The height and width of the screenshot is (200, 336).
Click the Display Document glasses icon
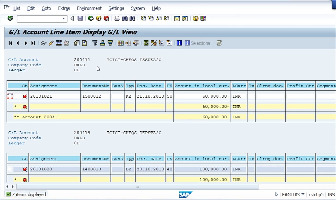(44, 43)
